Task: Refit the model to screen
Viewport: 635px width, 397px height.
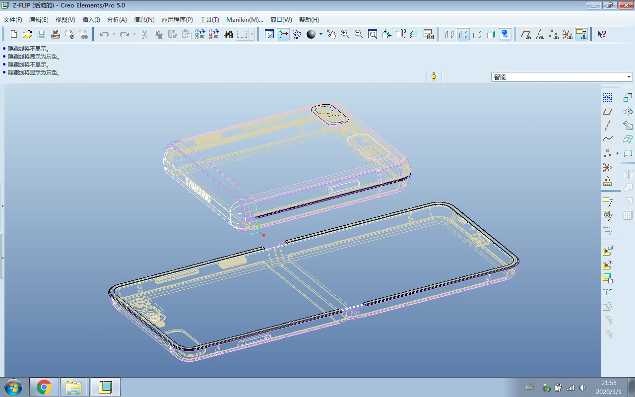Action: pyautogui.click(x=373, y=34)
